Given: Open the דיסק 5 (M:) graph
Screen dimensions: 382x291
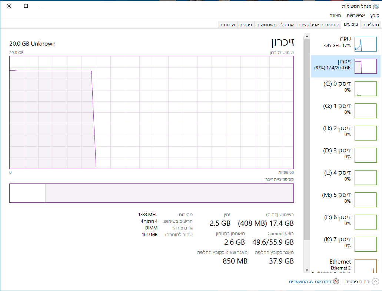Looking at the screenshot, I should [x=365, y=200].
